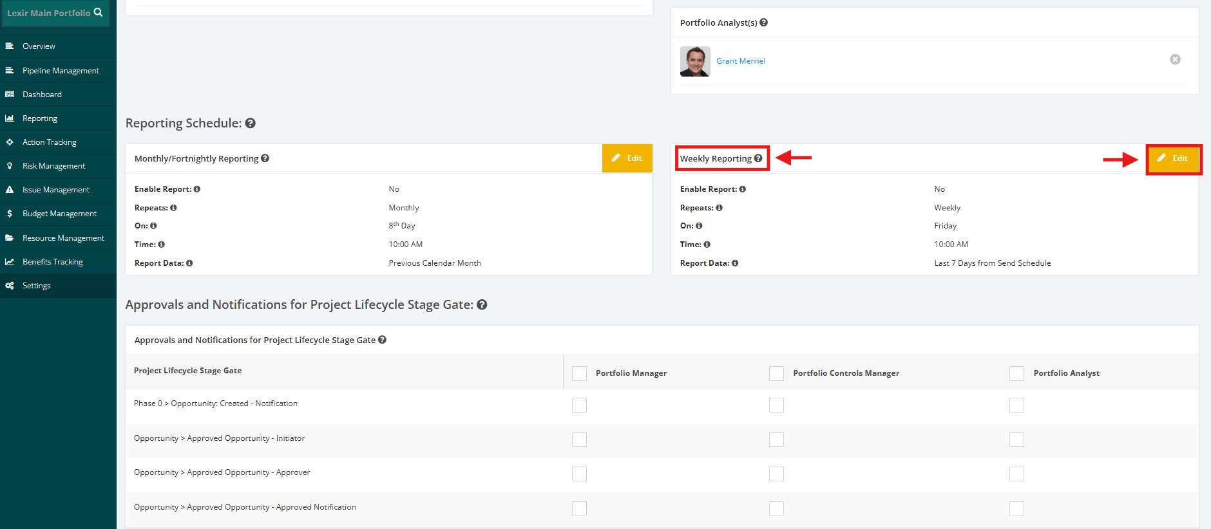The width and height of the screenshot is (1211, 529).
Task: Toggle the Portfolio Manager header checkbox
Action: point(579,373)
